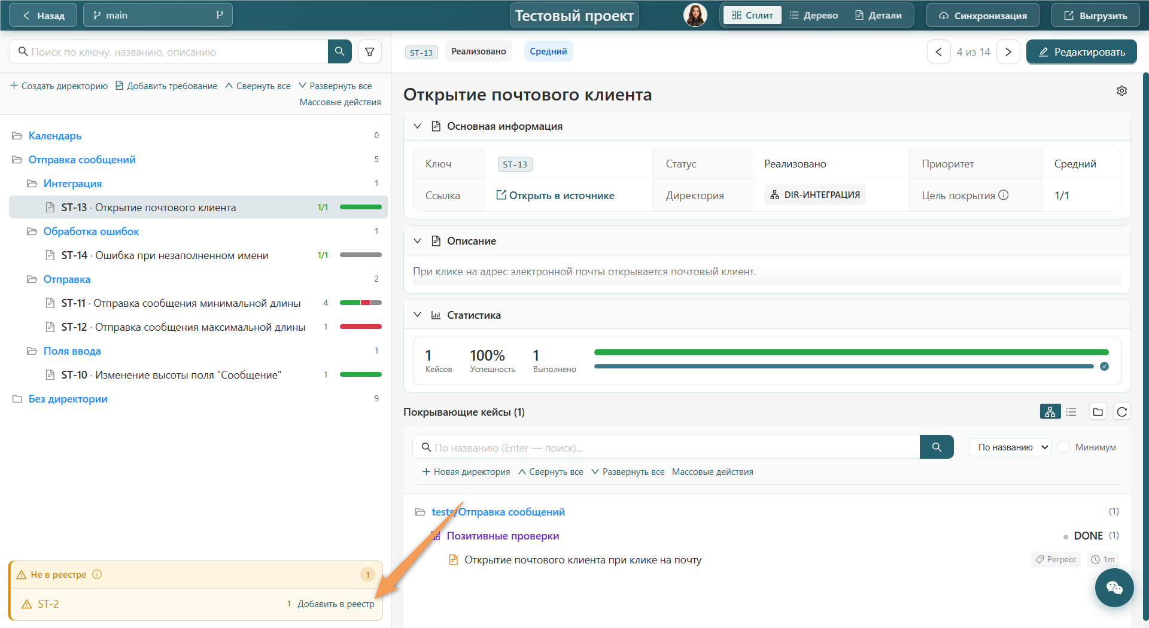
Task: Click info icon next to Цель покрытия
Action: tap(1004, 195)
